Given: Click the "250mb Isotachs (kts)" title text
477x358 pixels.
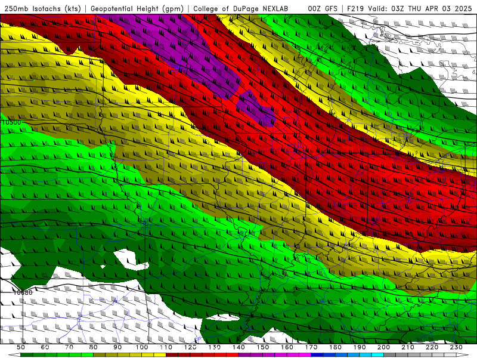Looking at the screenshot, I should (43, 8).
